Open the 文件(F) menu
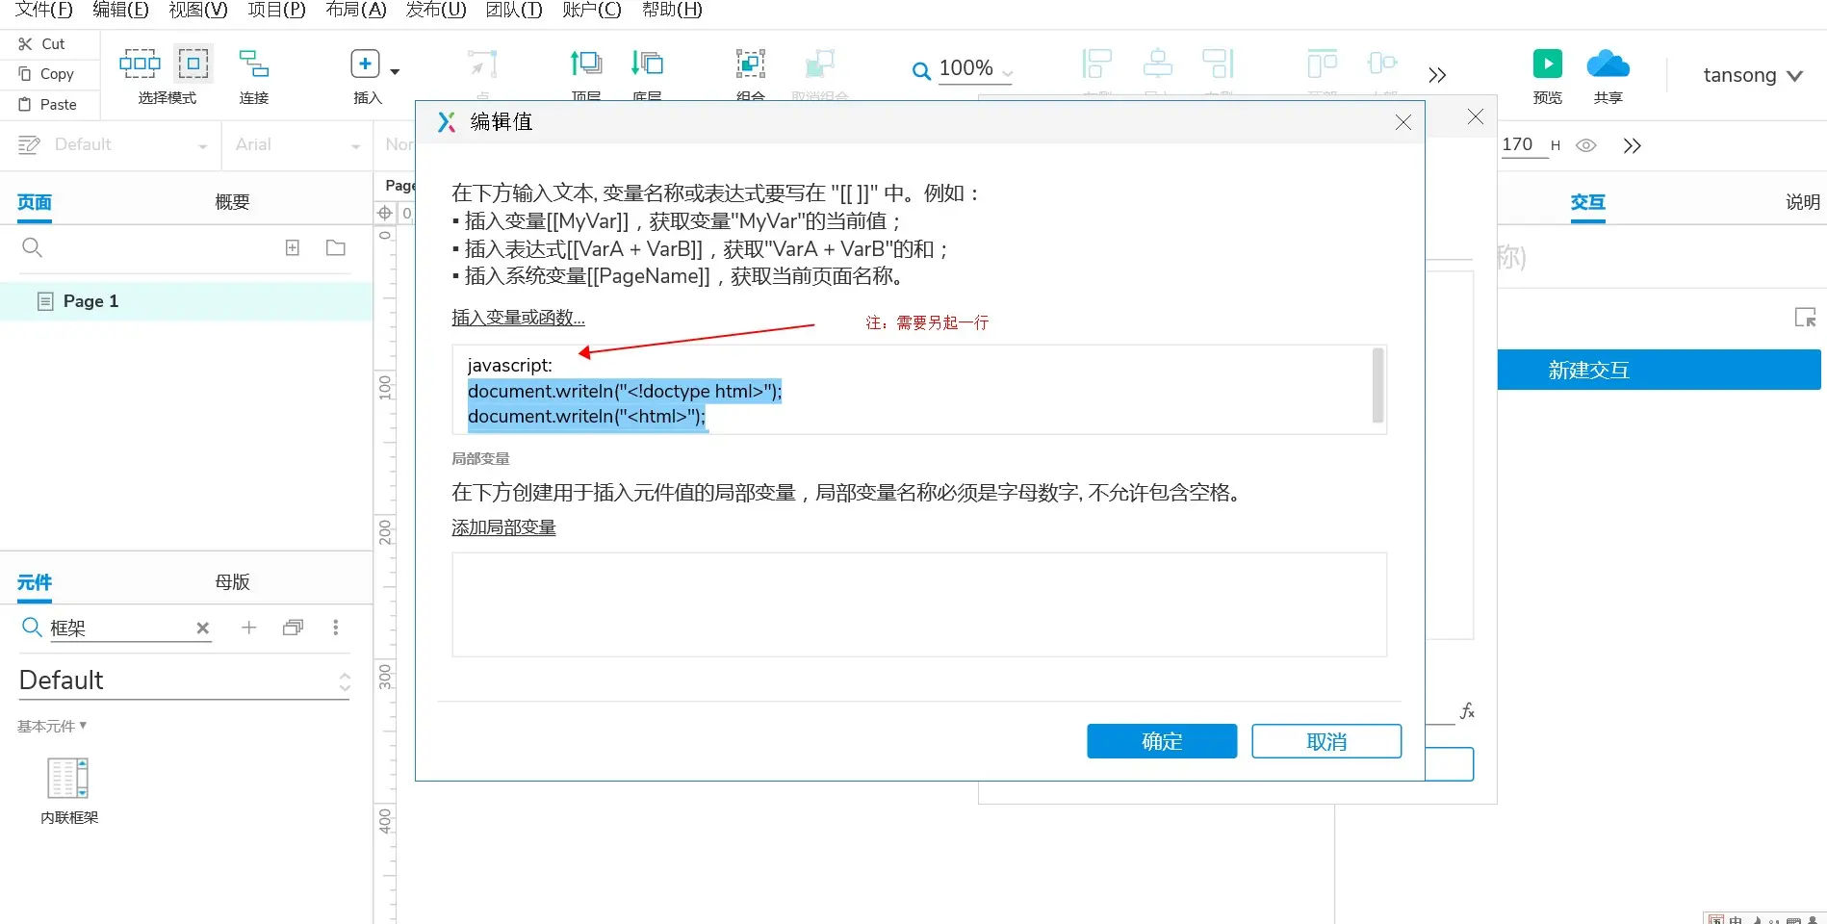Viewport: 1827px width, 924px height. pos(43,10)
